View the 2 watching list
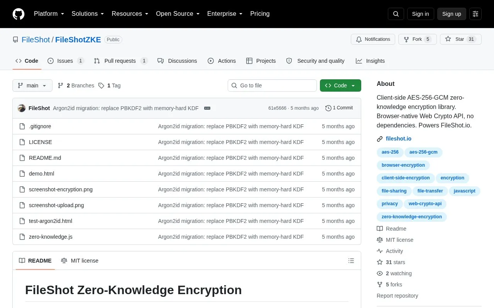The image size is (494, 308). click(x=394, y=273)
